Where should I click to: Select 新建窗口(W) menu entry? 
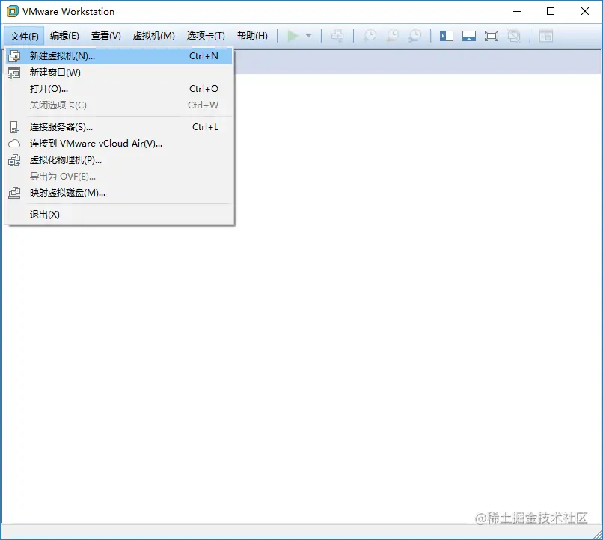coord(119,73)
